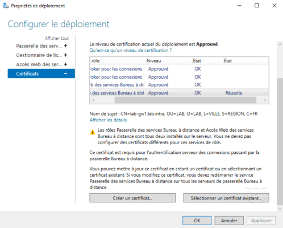Collapse the Certificats section minus icon
This screenshot has height=228, width=283.
coord(66,74)
